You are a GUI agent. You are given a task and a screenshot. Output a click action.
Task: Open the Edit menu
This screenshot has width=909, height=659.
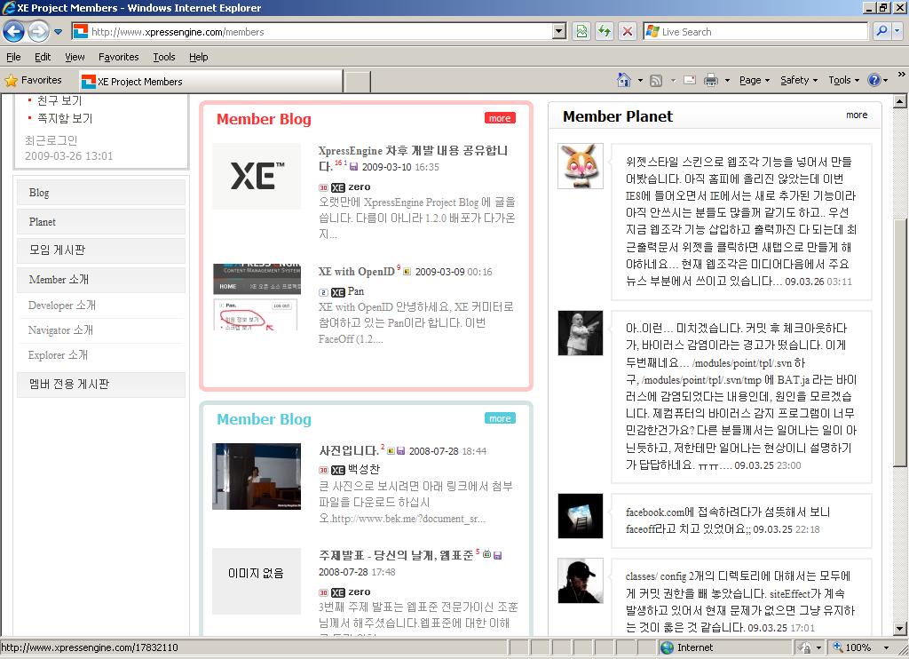click(x=43, y=57)
